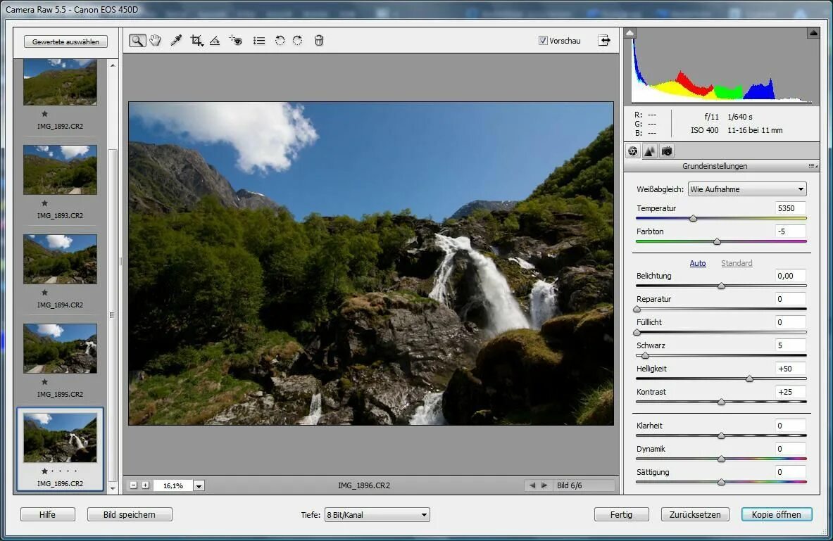The width and height of the screenshot is (833, 541).
Task: Click the Dynamik slider handle
Action: (722, 459)
